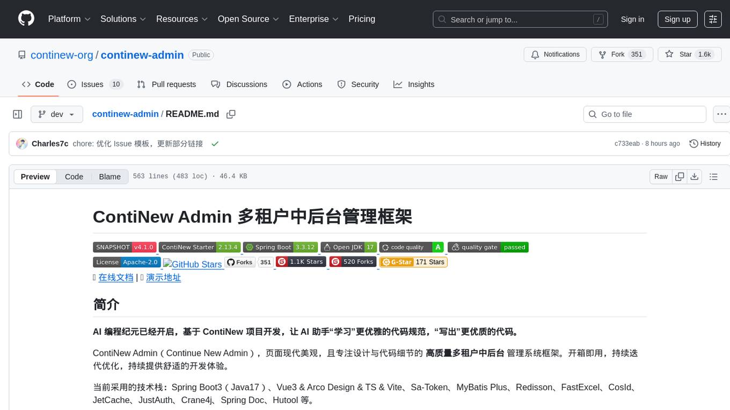Click the SNAPSHOT v4.1.0 badge
The image size is (730, 410).
(x=125, y=247)
